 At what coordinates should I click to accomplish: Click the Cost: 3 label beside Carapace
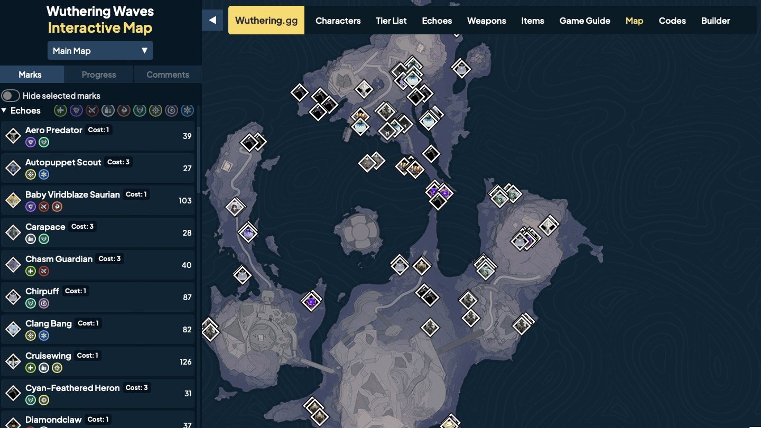coord(82,227)
